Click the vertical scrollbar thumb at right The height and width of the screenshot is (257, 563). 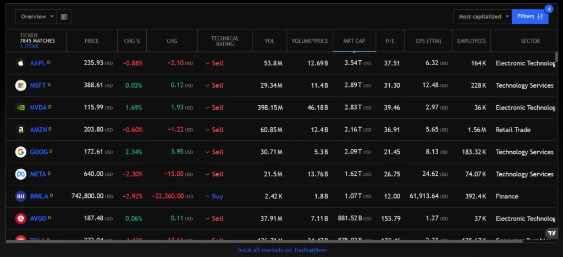tap(556, 58)
